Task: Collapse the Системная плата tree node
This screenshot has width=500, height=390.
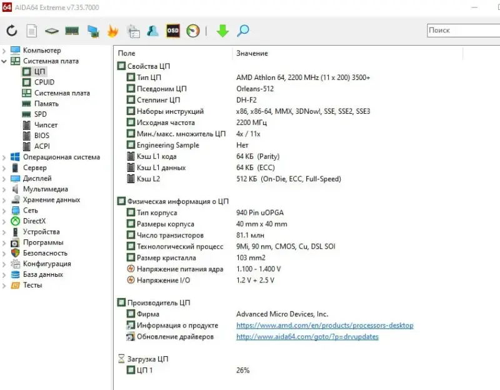Action: click(x=5, y=61)
